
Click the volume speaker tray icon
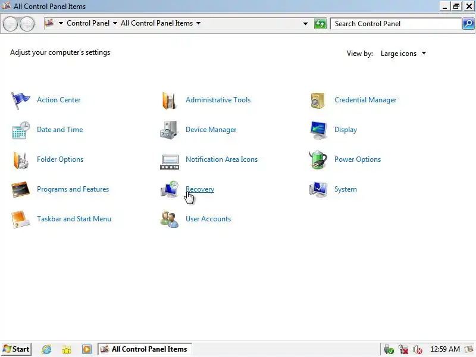click(418, 350)
